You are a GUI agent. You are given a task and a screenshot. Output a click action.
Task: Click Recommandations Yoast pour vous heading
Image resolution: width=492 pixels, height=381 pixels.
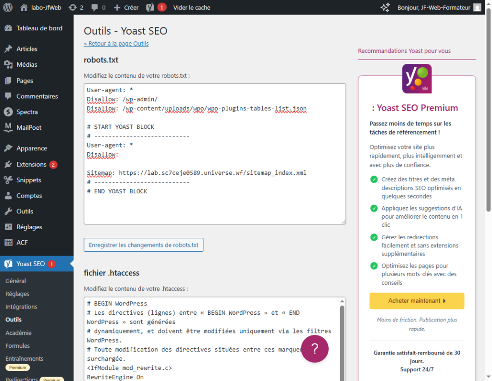[x=404, y=51]
